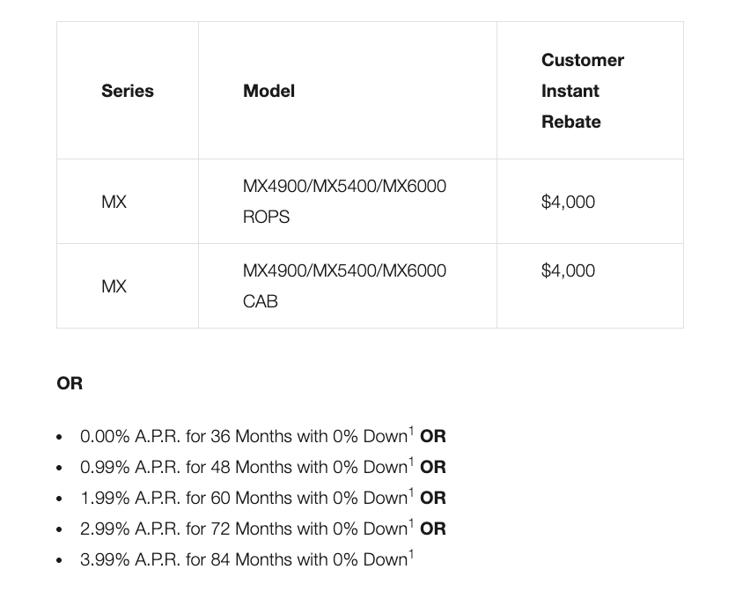This screenshot has width=743, height=599.
Task: Click the 2.99% A.P.R. for 72 Months offer
Action: pyautogui.click(x=243, y=529)
